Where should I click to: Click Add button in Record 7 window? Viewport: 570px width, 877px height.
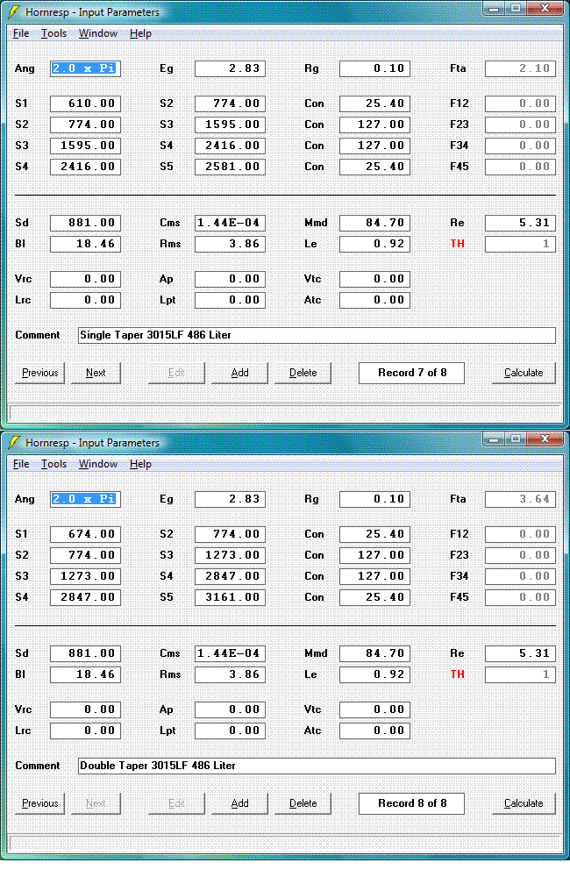(239, 373)
